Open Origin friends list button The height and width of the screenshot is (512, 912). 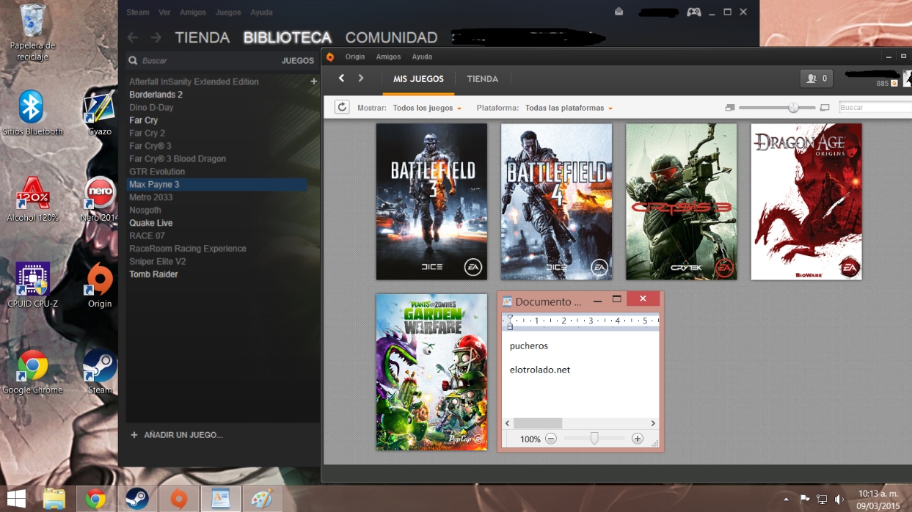click(816, 78)
